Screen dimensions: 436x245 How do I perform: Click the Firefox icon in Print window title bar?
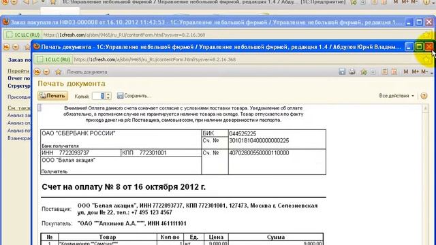click(x=36, y=47)
